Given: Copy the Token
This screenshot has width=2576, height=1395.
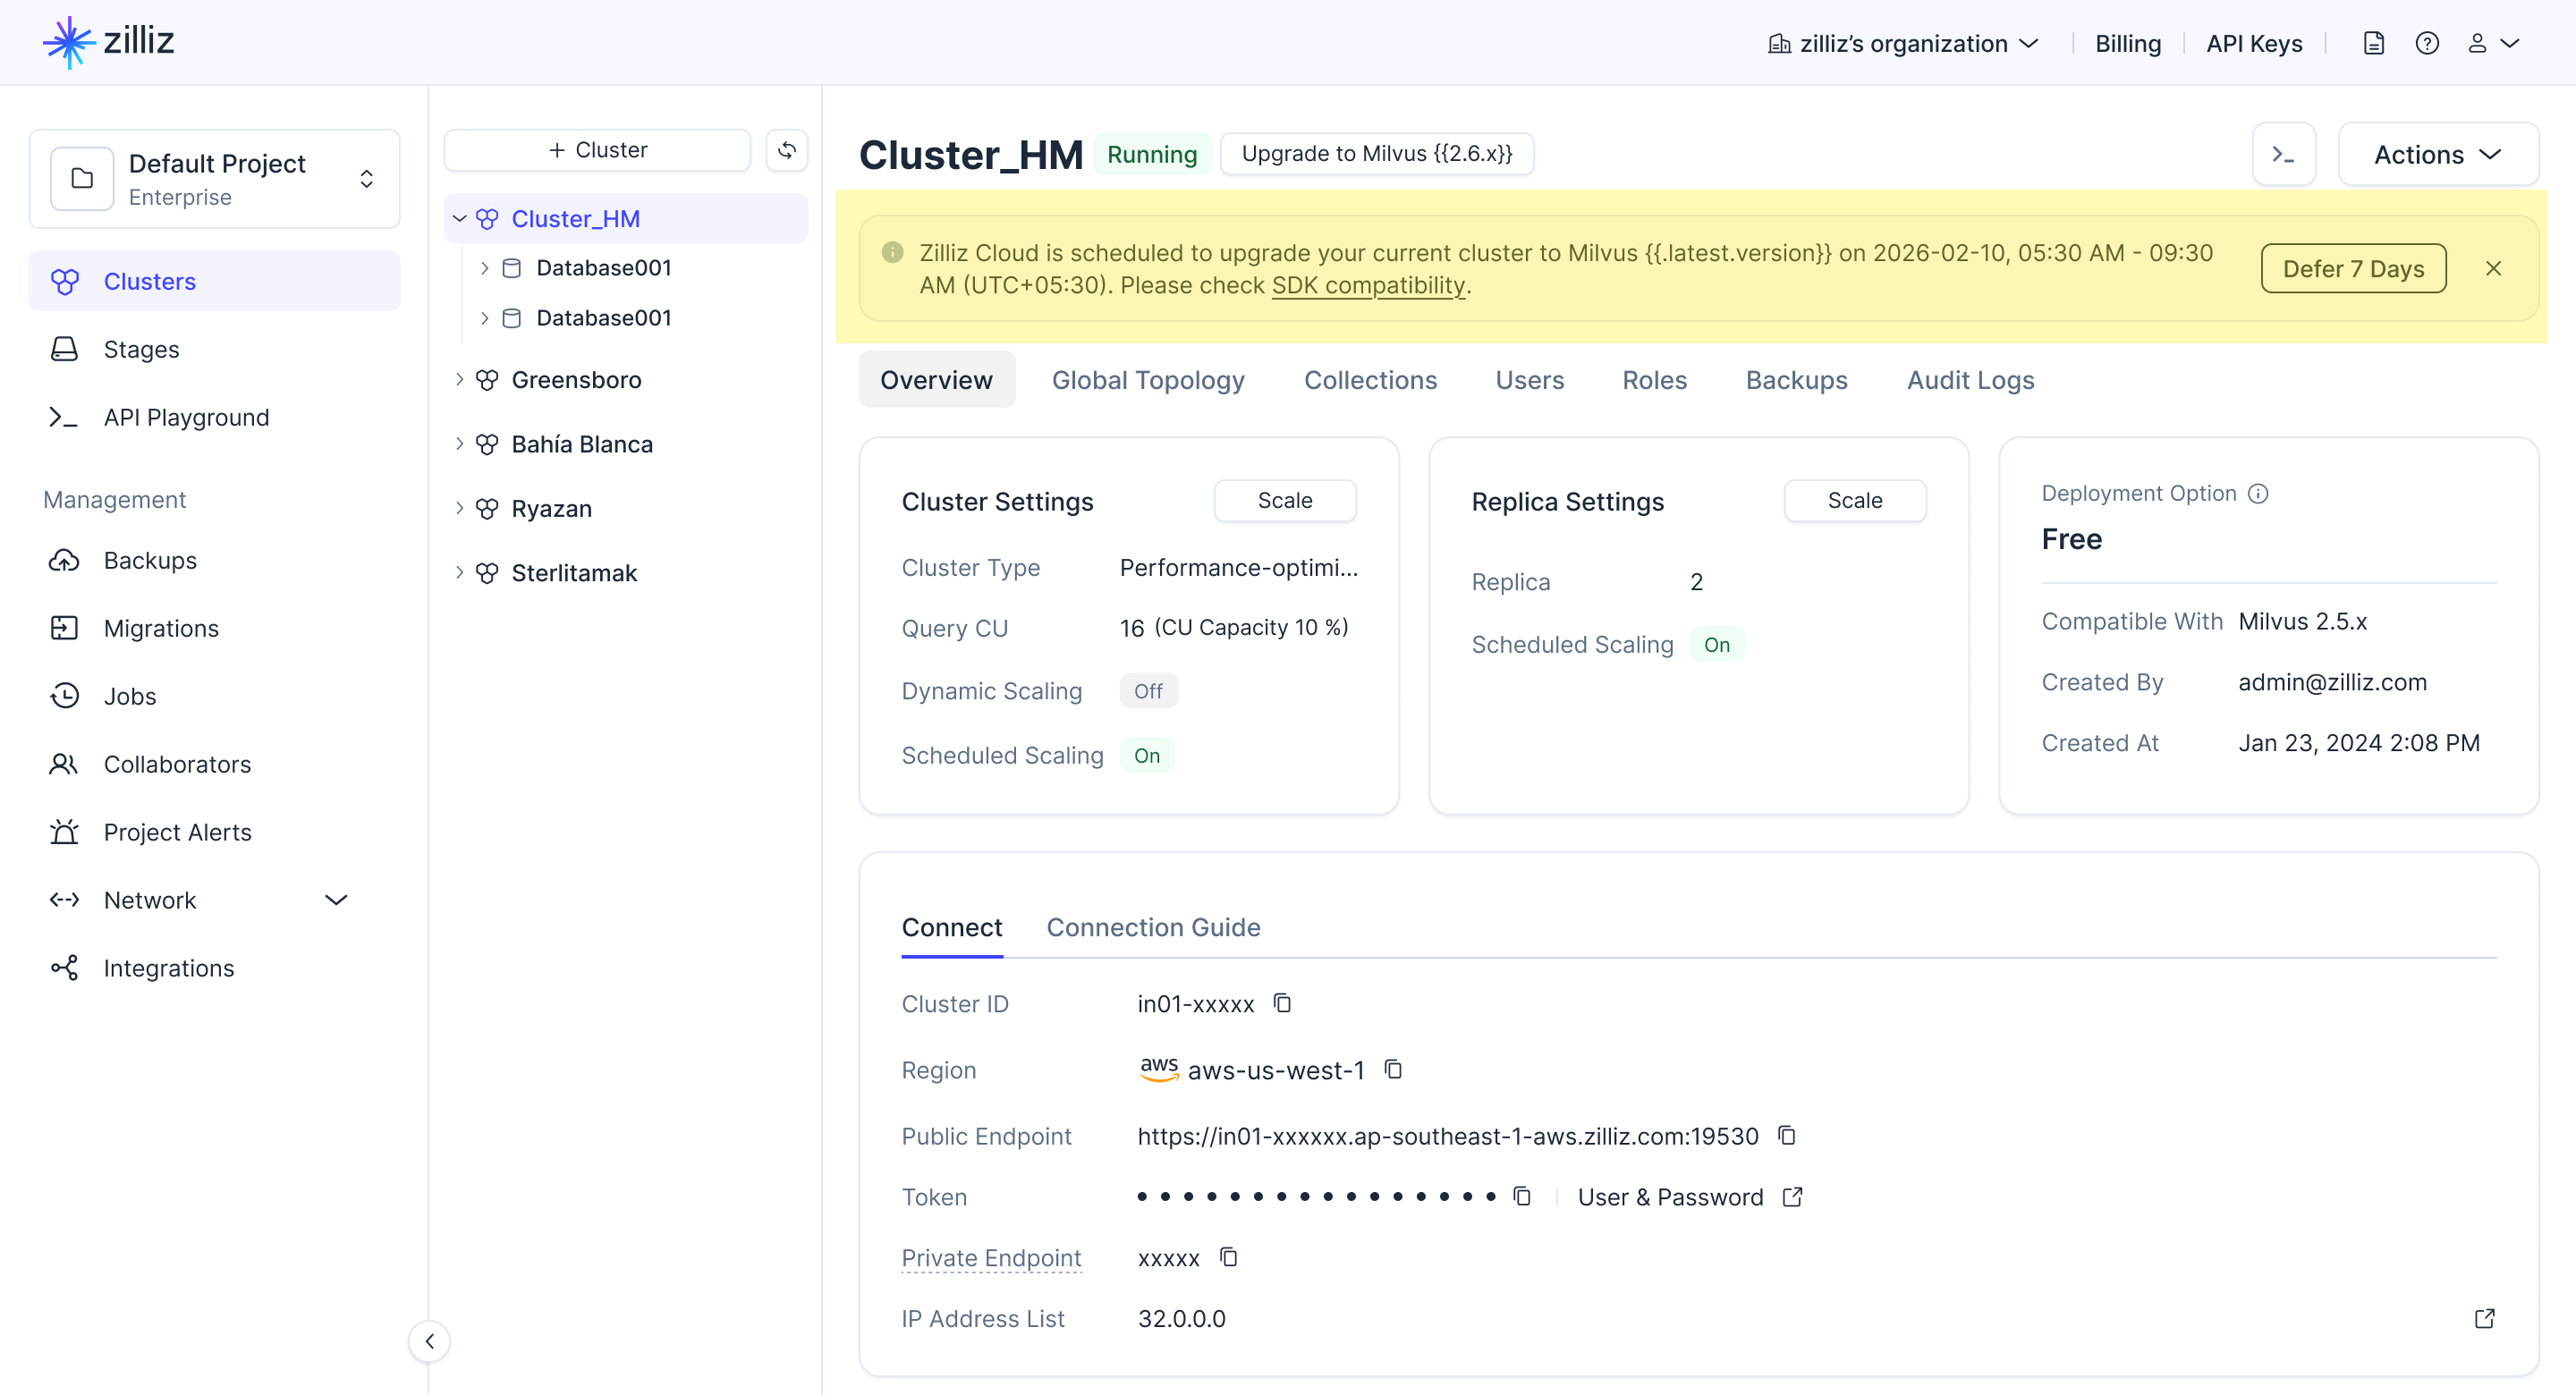Looking at the screenshot, I should pyautogui.click(x=1522, y=1196).
